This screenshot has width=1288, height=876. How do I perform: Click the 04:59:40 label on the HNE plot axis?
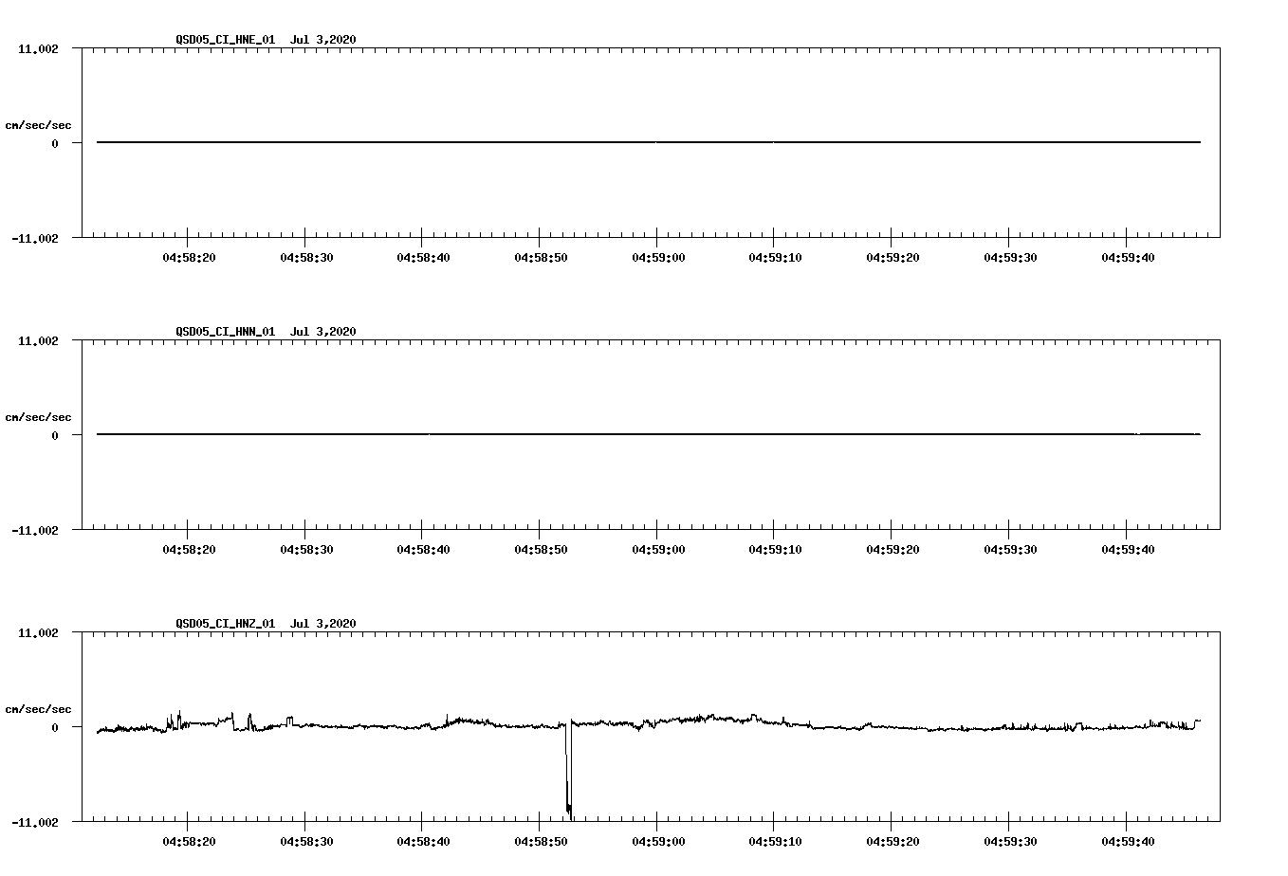point(1127,257)
